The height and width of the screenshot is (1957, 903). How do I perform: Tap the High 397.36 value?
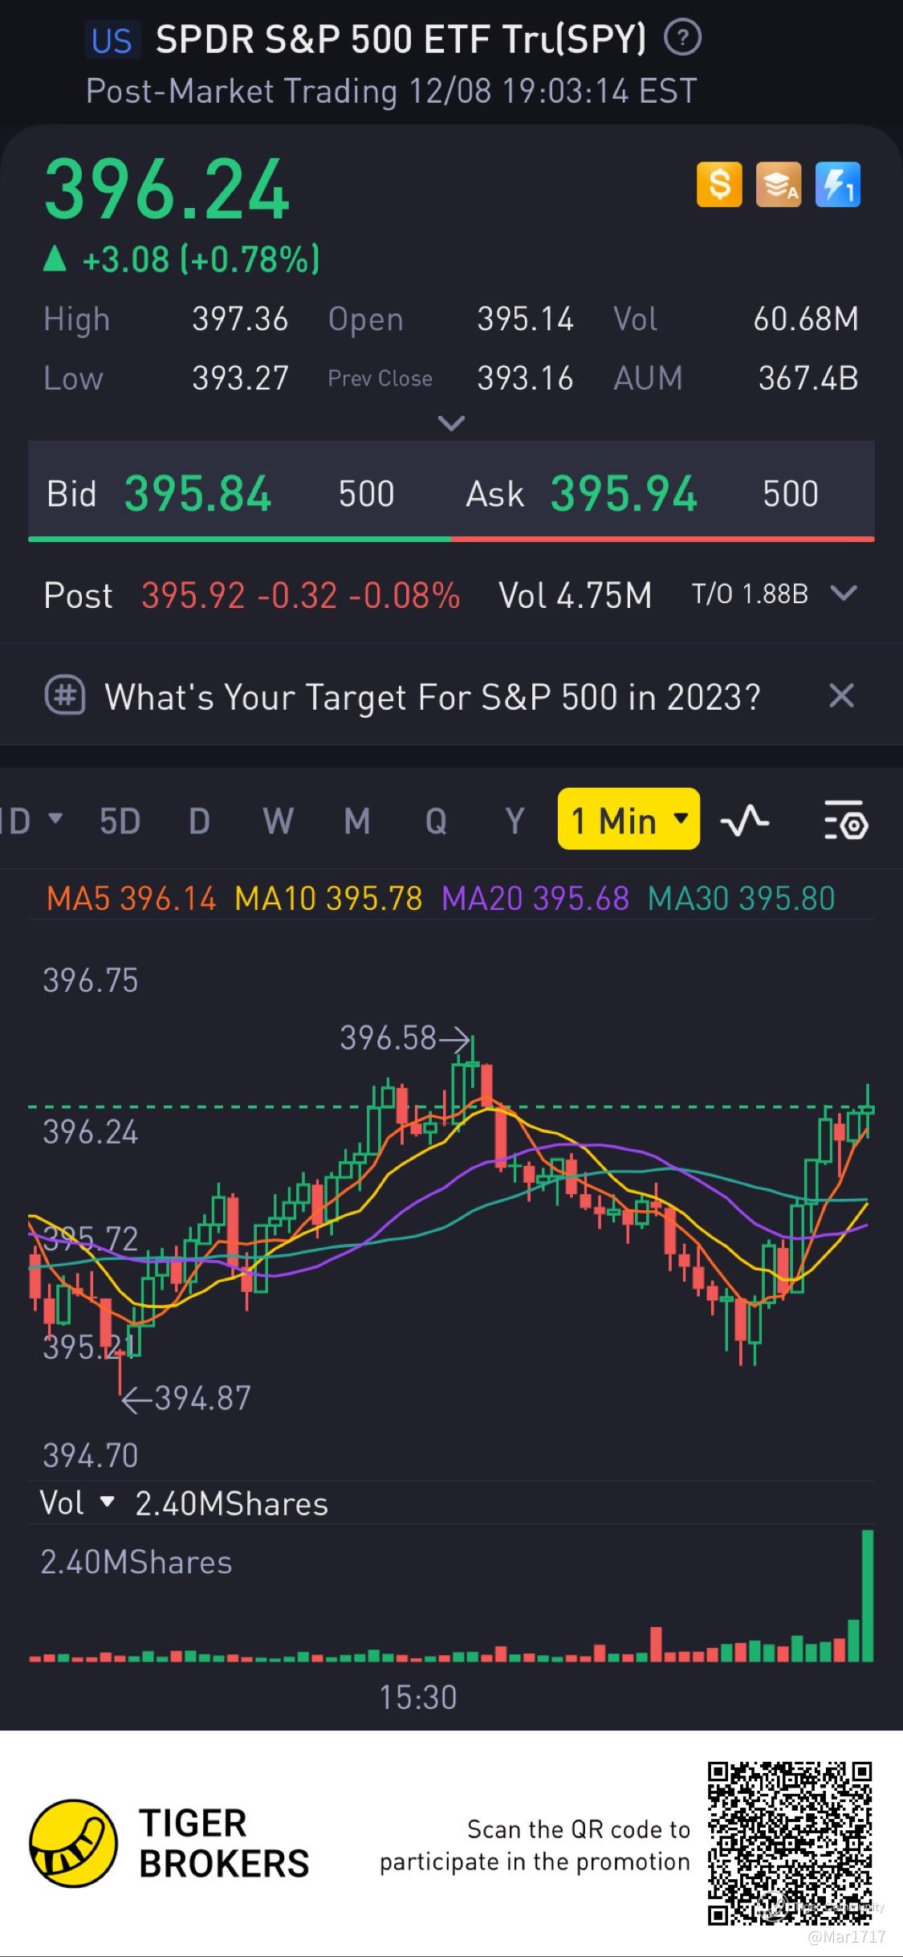coord(240,319)
